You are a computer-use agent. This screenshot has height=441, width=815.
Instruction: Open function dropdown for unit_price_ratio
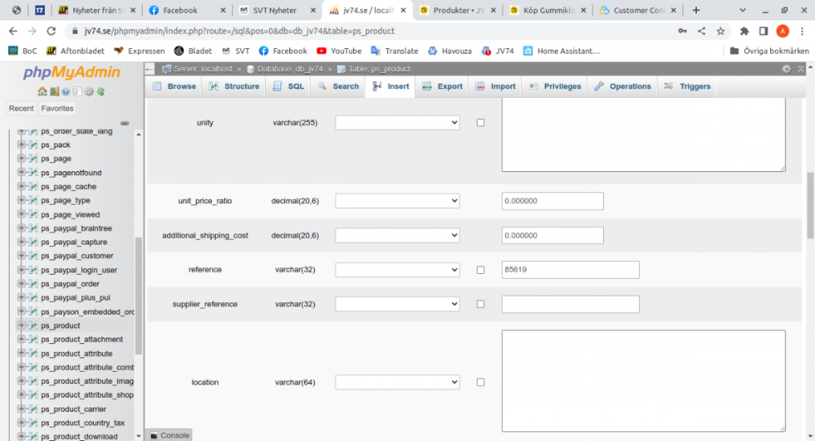click(x=398, y=201)
